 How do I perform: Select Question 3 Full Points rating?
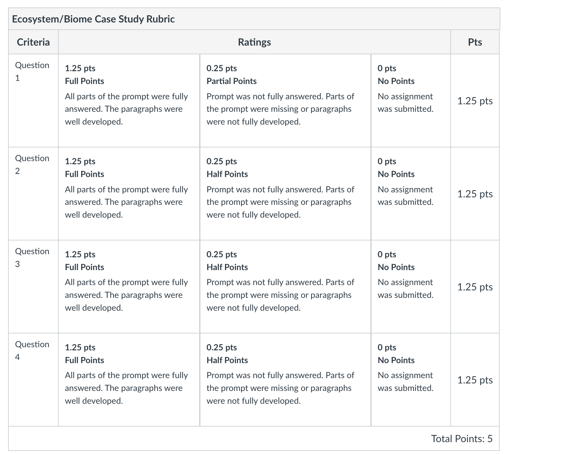point(129,287)
